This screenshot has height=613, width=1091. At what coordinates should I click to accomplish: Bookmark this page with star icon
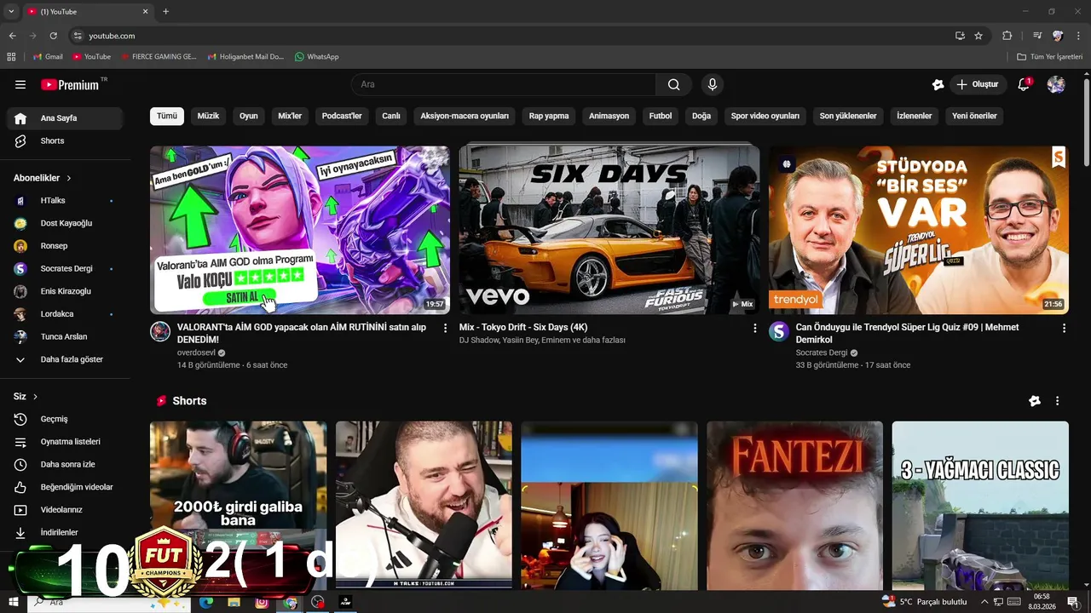click(978, 36)
